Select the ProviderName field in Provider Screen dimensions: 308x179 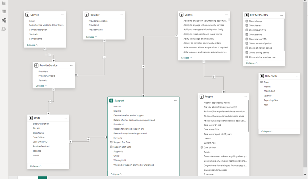pos(96,30)
